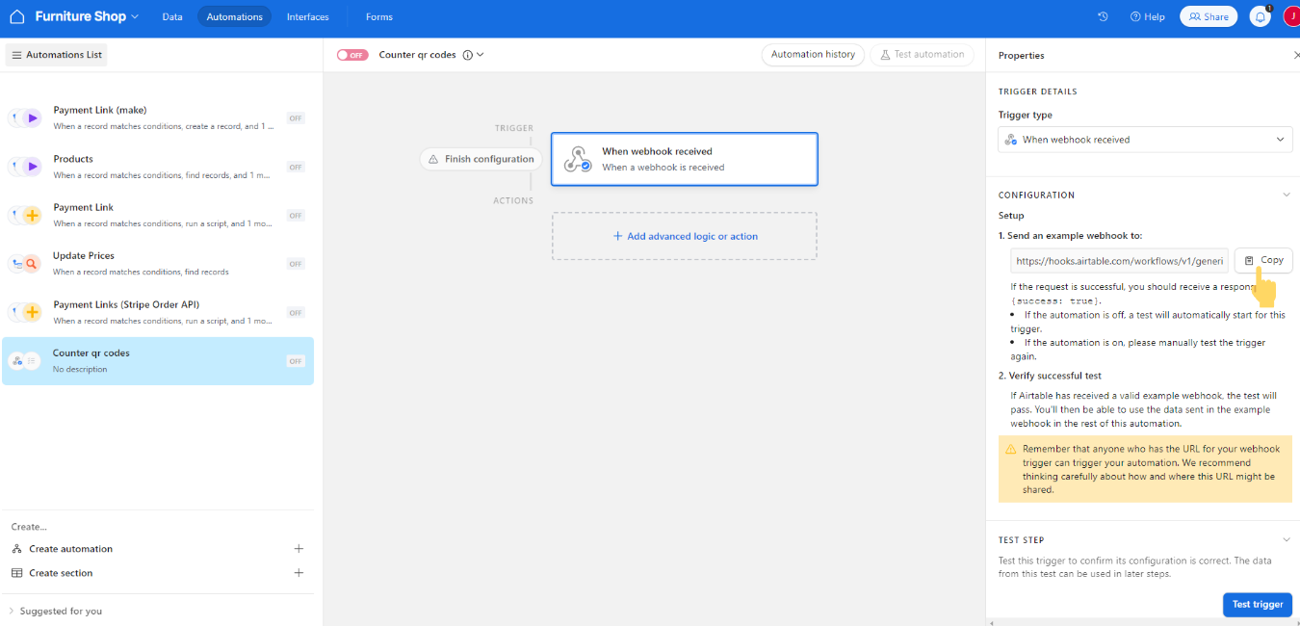
Task: Click Create section
Action: tap(61, 573)
